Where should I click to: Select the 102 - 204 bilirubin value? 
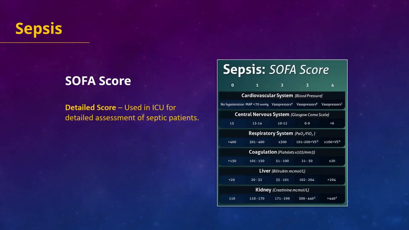(x=307, y=180)
